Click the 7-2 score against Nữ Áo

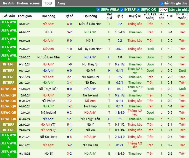pos(69,130)
